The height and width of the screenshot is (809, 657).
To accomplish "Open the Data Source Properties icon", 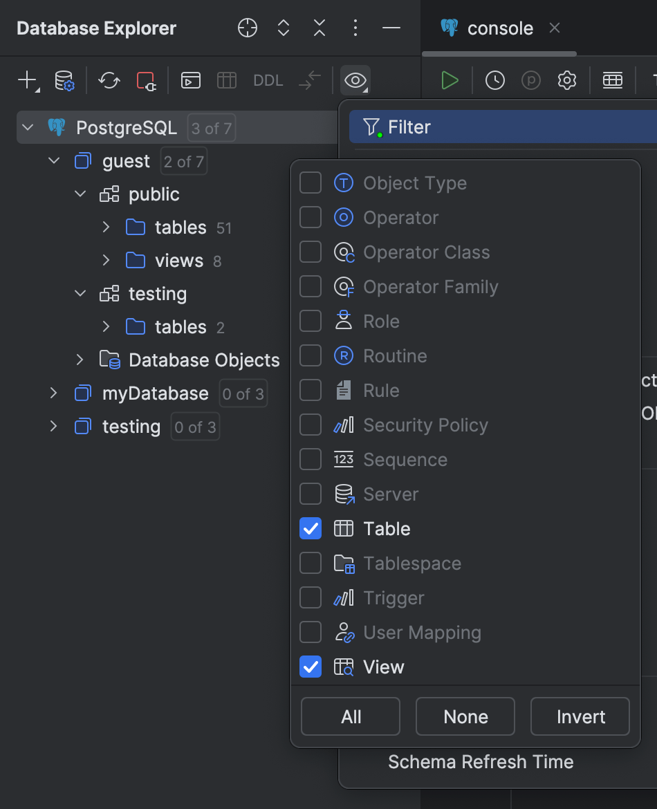I will [64, 80].
